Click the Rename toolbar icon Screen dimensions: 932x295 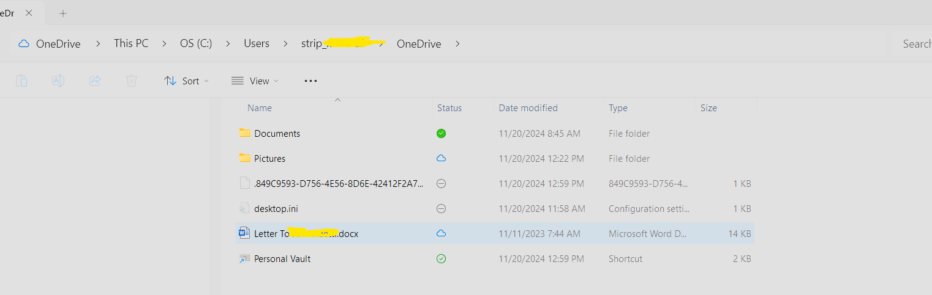point(58,81)
